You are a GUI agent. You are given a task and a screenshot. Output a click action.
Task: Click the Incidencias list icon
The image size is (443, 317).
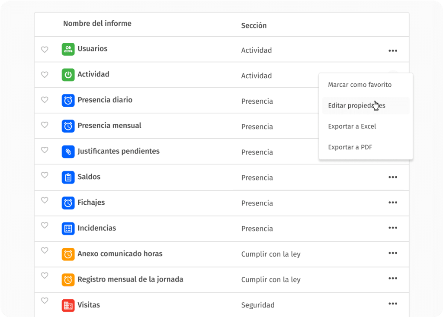pos(68,228)
